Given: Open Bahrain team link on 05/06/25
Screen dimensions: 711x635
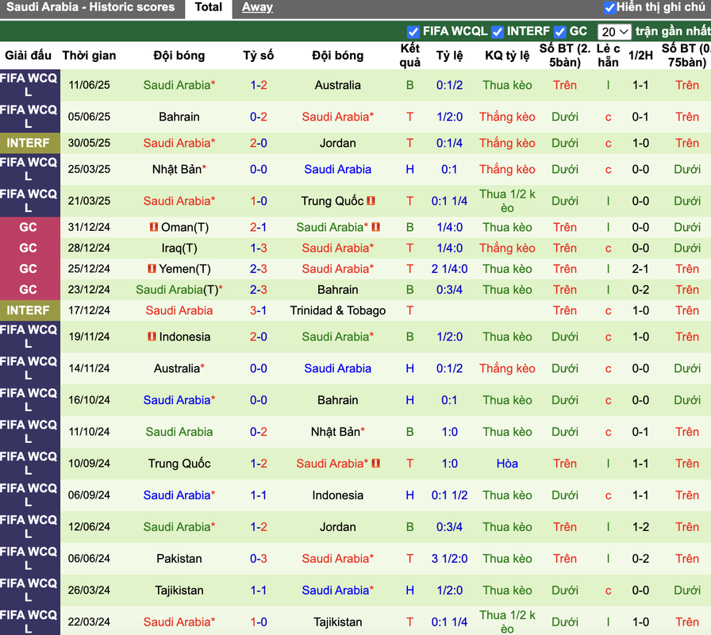Looking at the screenshot, I should tap(179, 117).
